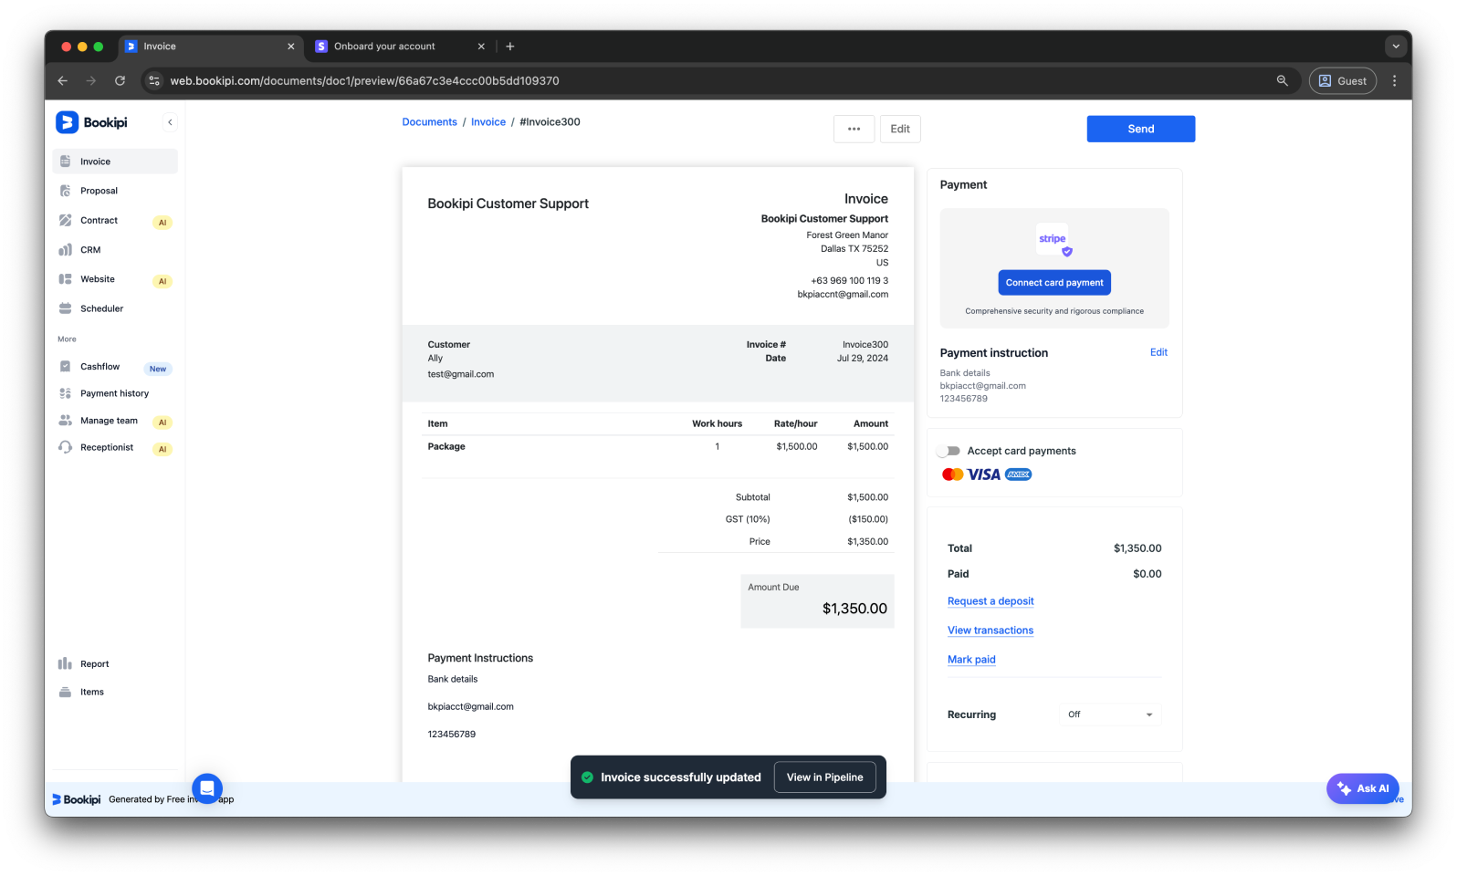Viewport: 1457px width, 876px height.
Task: Click the Invoice300 number value
Action: click(865, 345)
